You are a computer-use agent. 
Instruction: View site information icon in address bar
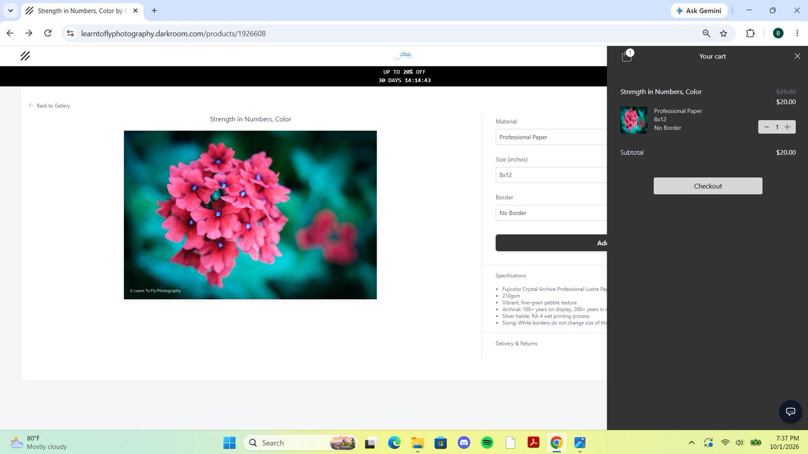coord(70,33)
